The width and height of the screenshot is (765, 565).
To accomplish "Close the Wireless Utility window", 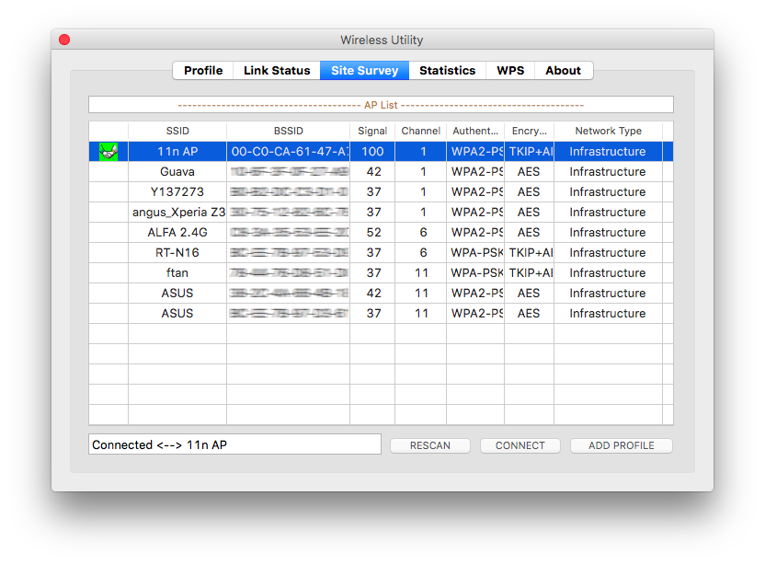I will coord(64,40).
